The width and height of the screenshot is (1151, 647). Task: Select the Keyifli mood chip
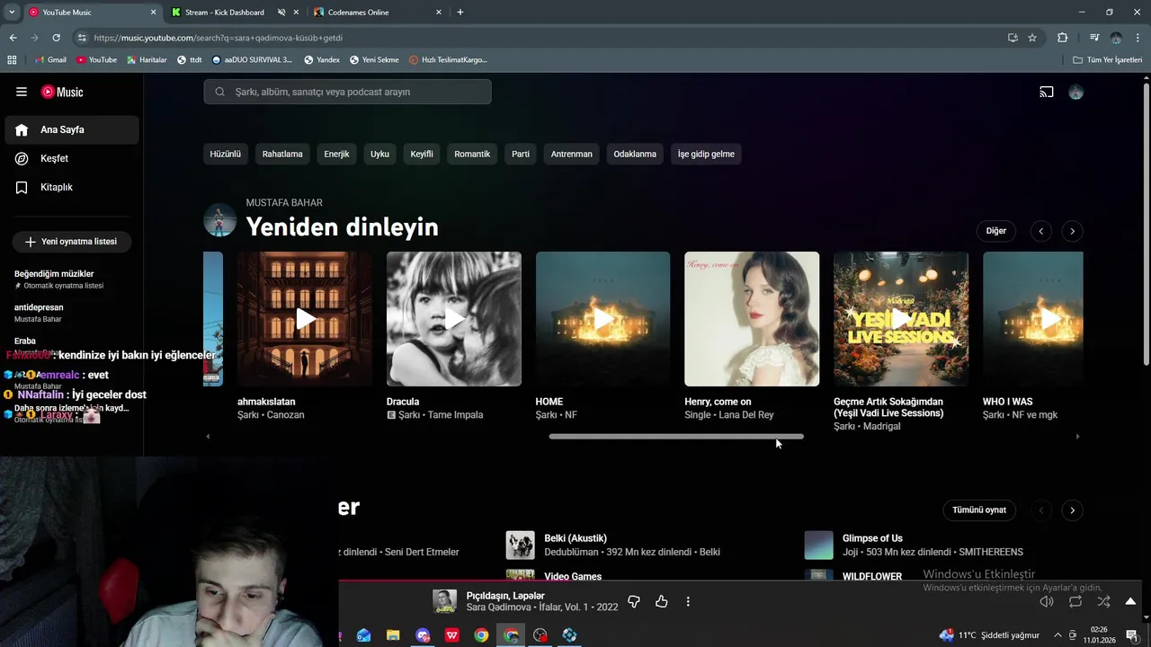[422, 154]
